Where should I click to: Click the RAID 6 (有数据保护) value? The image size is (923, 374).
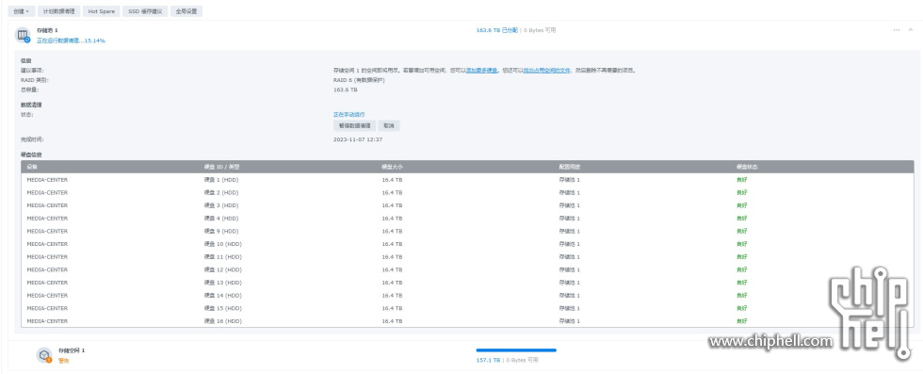coord(359,80)
